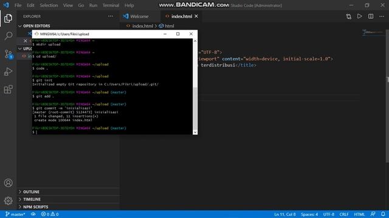Open the Manage gear settings icon
Viewport: 389px width, 218px height.
point(8,200)
